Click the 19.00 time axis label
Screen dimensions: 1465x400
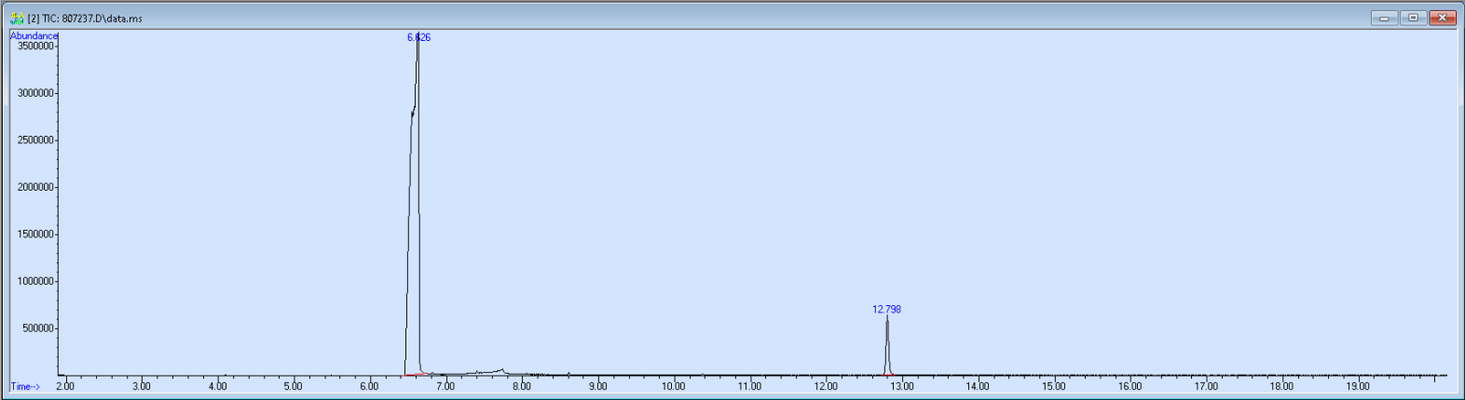1358,386
